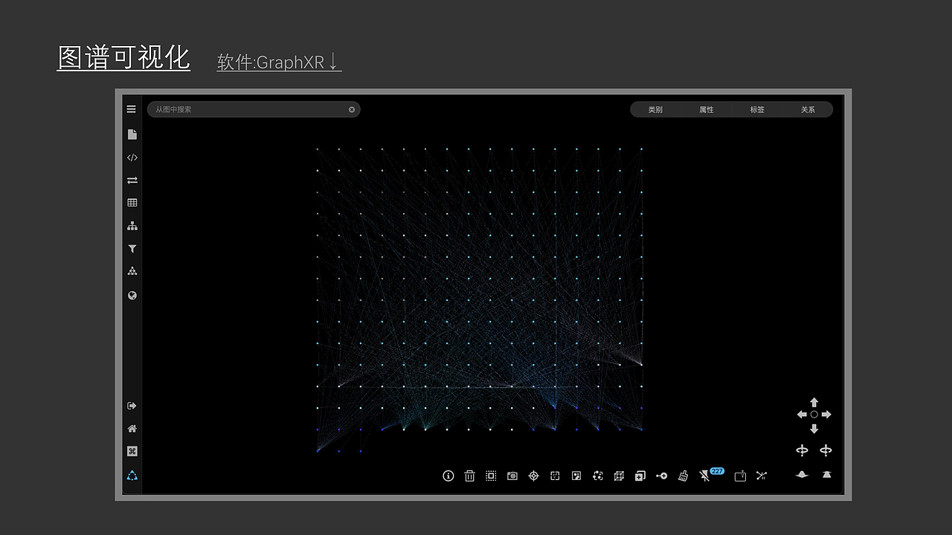This screenshot has width=952, height=535.
Task: Clear the search box with the X button
Action: coord(351,109)
